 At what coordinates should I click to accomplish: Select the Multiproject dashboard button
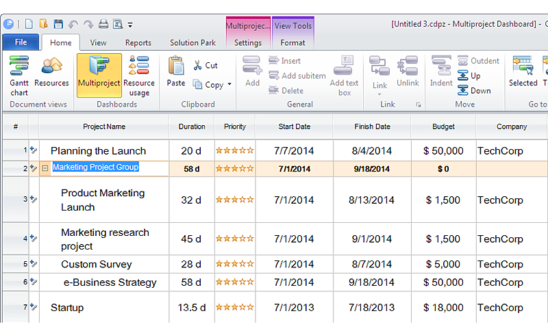(x=99, y=74)
